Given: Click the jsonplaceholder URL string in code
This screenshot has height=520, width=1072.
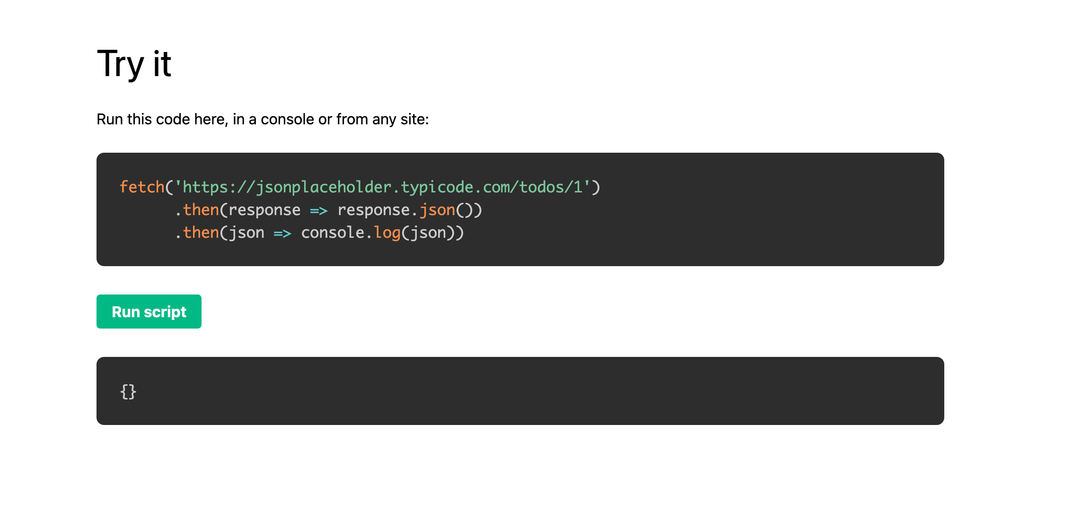Looking at the screenshot, I should pos(383,187).
